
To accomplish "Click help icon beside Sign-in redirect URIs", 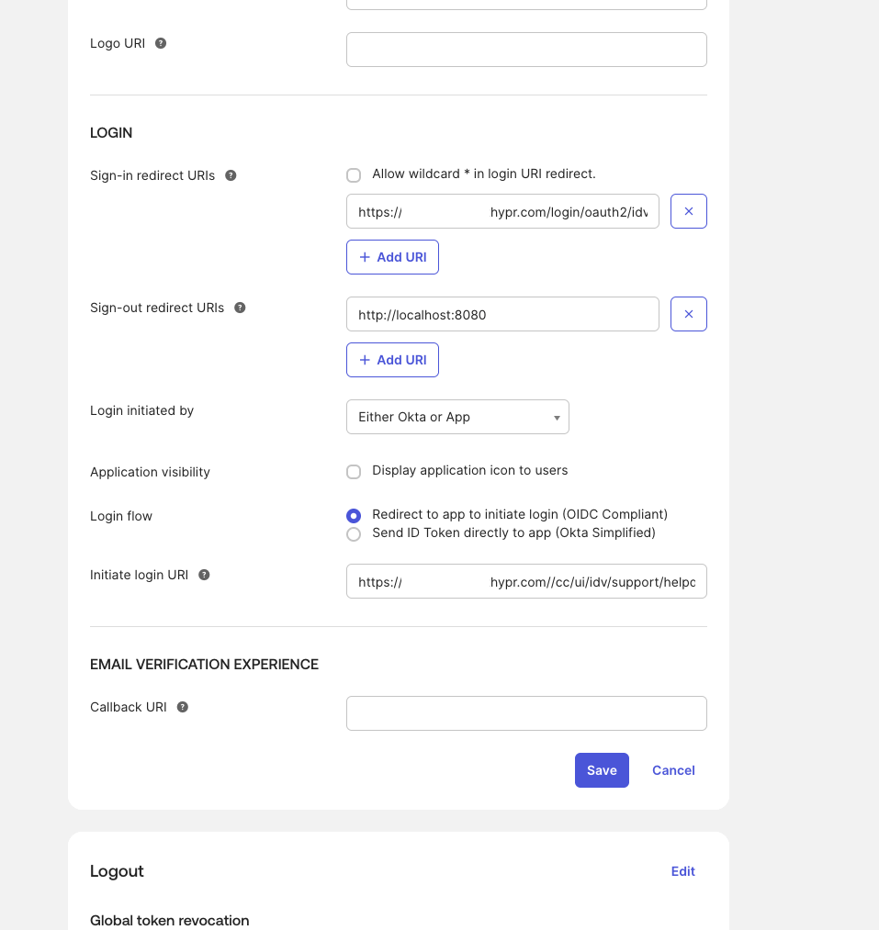I will 231,175.
